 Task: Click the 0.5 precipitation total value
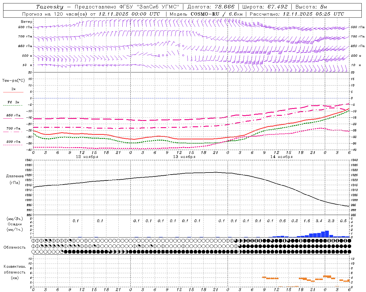[343, 221]
